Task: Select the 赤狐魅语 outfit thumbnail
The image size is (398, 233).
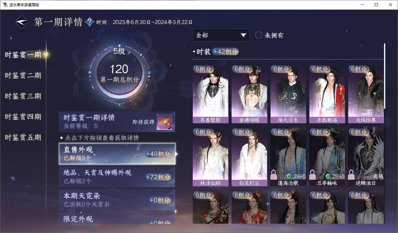Action: (x=327, y=94)
